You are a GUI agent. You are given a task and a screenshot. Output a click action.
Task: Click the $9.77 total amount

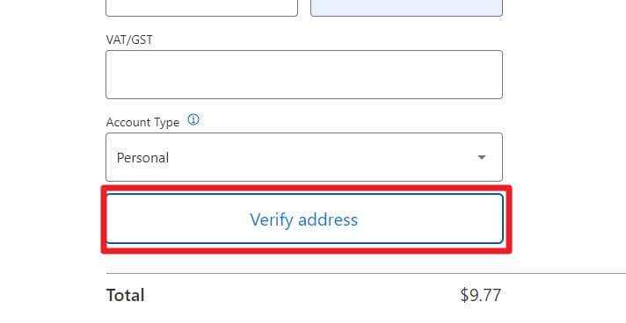480,296
